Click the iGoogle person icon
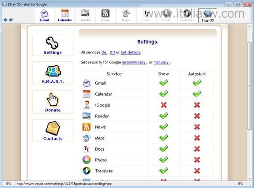The height and width of the screenshot is (188, 254). pos(86,105)
